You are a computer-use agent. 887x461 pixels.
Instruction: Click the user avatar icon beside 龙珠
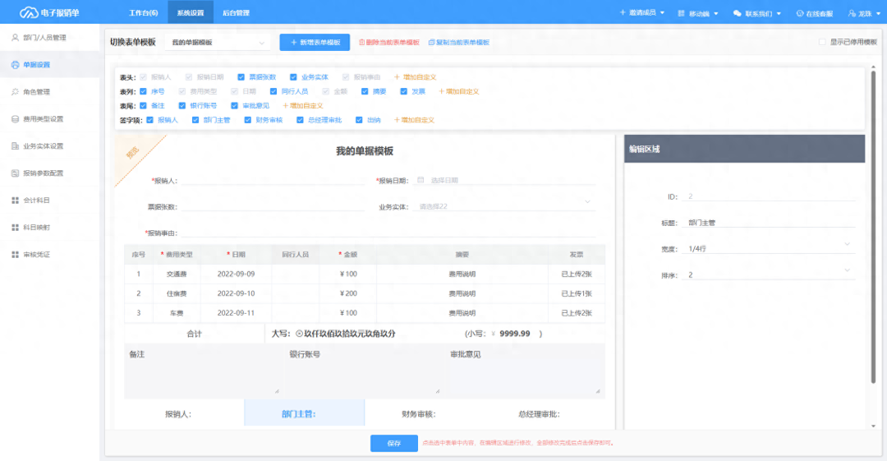852,13
